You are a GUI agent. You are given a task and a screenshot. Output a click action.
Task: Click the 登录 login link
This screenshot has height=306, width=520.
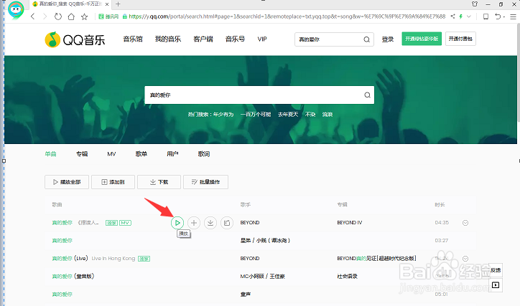point(387,39)
